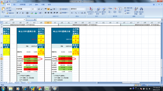Expand the font color arrow
Viewport: 163px width, 91px height.
pyautogui.click(x=38, y=13)
